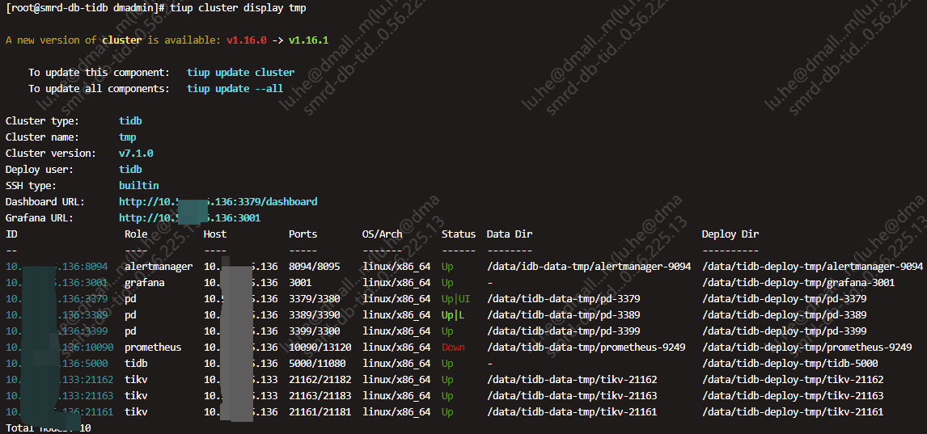Image resolution: width=927 pixels, height=434 pixels.
Task: Click the data dir path for prometheus-9249
Action: tap(586, 348)
